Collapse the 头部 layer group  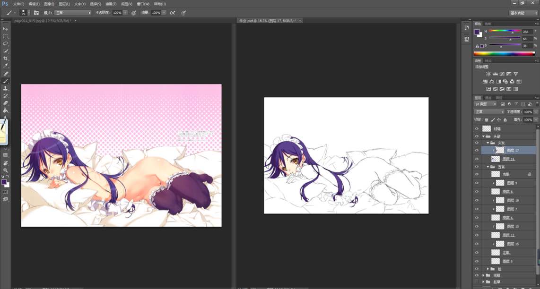coord(483,136)
